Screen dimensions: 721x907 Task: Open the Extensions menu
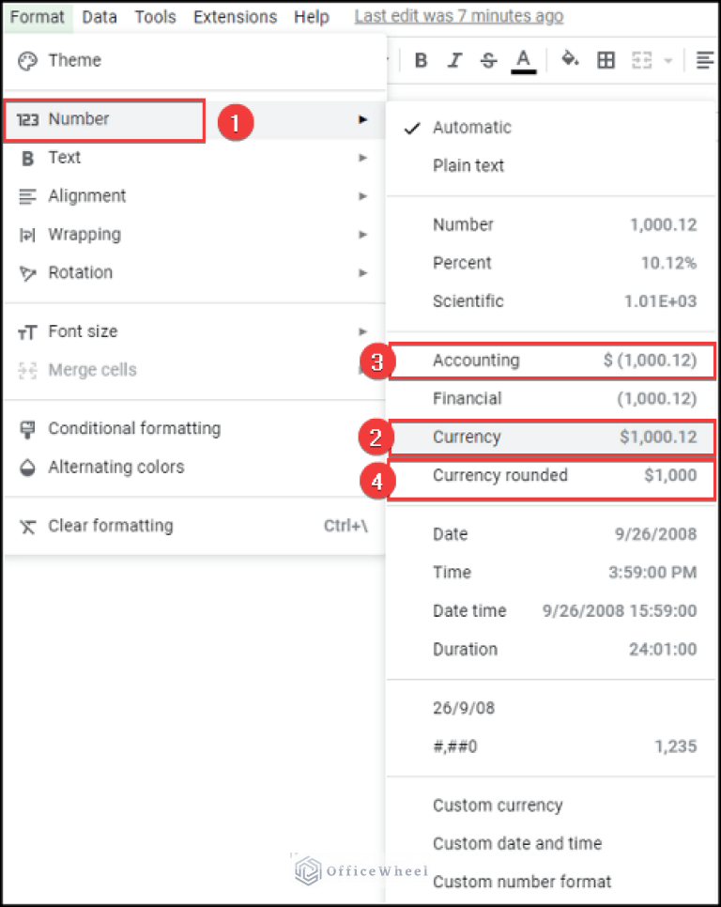(235, 16)
